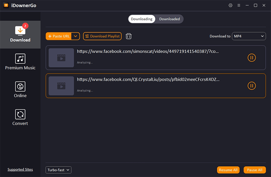The image size is (271, 177).
Task: Click thumbnail of simonscat video task
Action: pyautogui.click(x=61, y=58)
